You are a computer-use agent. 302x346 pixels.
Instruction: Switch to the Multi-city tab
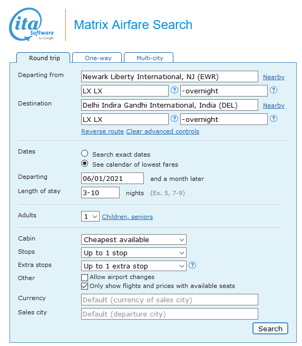(149, 58)
